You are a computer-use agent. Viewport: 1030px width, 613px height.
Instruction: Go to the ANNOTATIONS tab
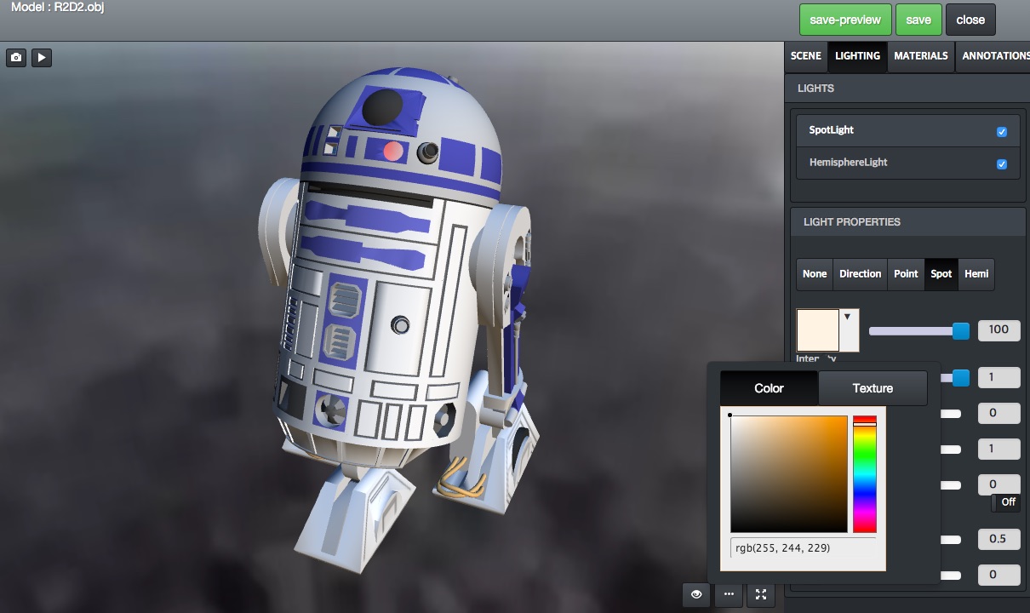[994, 56]
